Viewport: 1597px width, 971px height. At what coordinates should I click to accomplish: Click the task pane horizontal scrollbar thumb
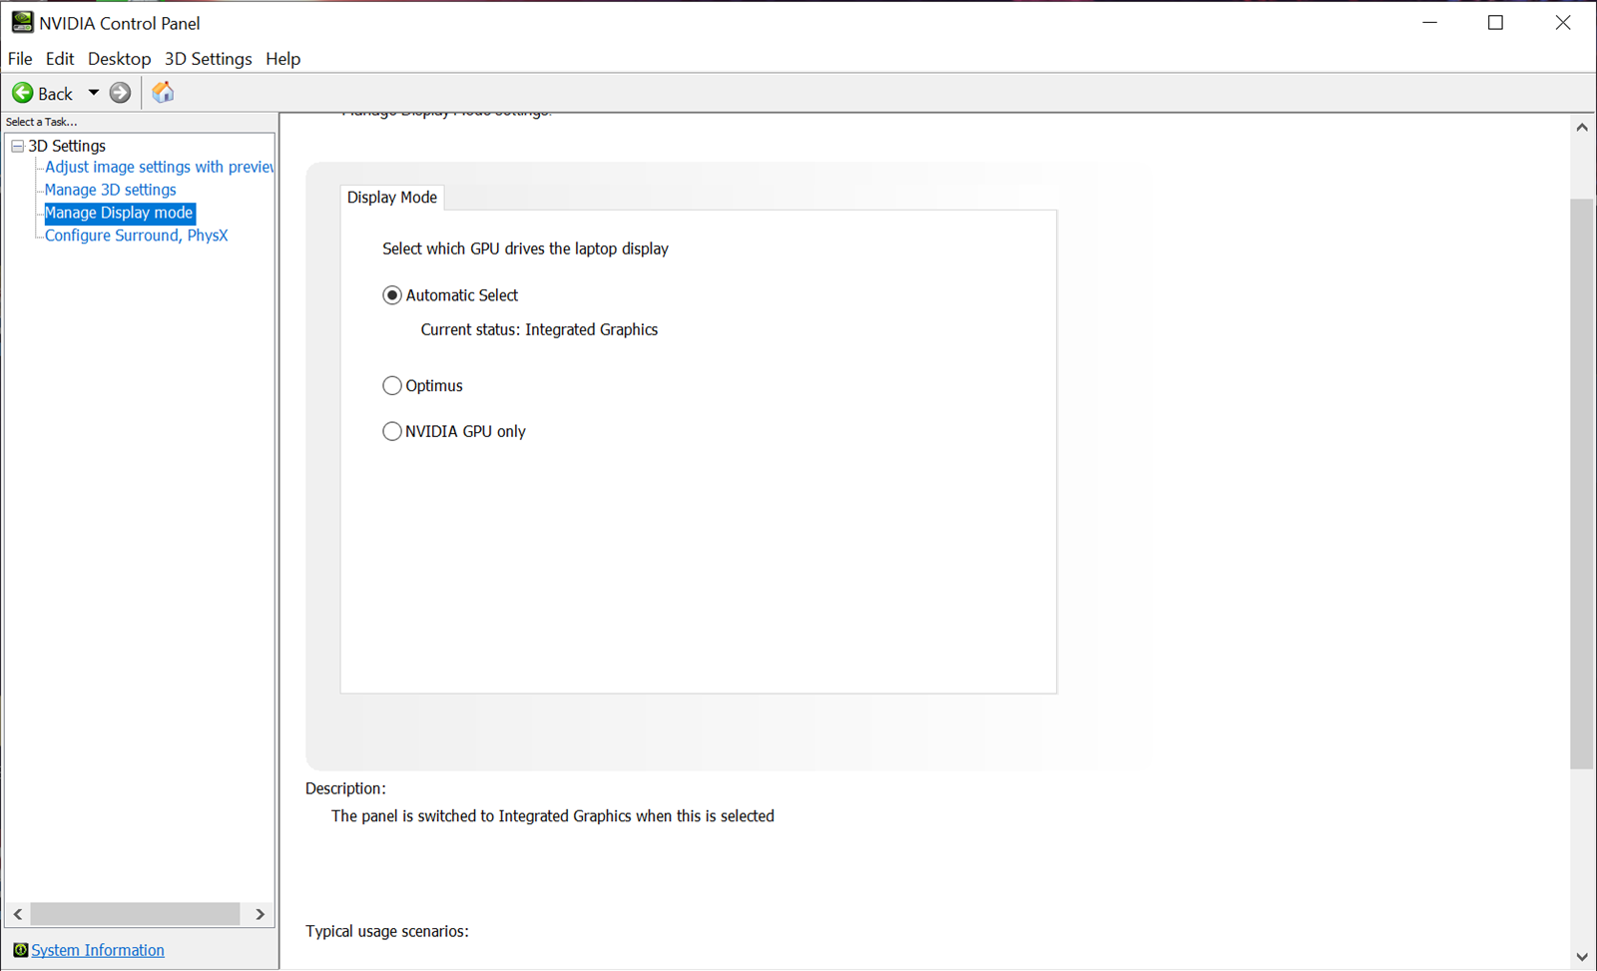click(135, 914)
